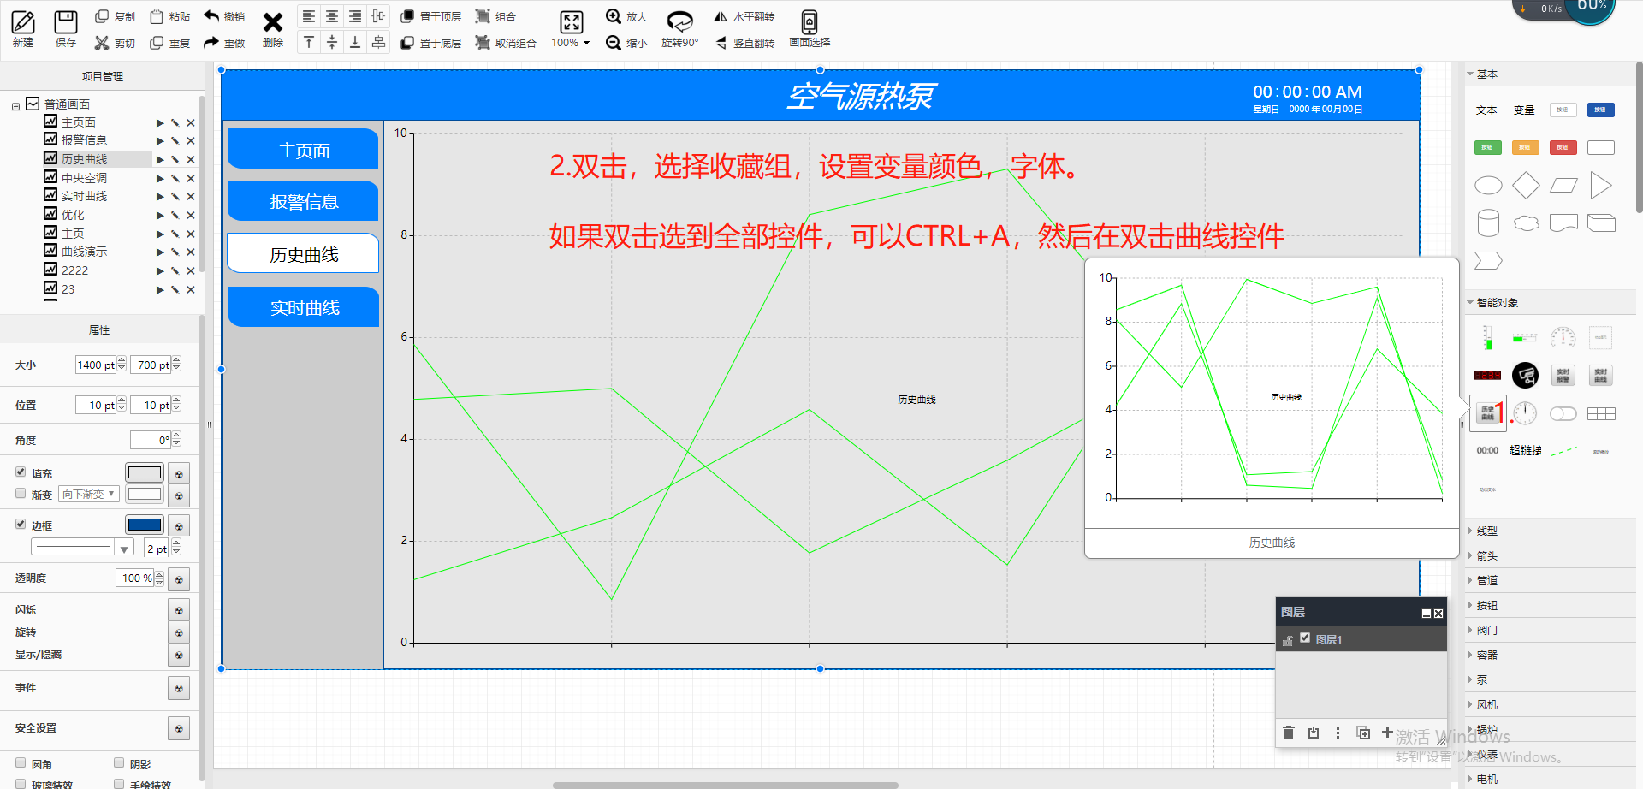The width and height of the screenshot is (1643, 789).
Task: Click the 剪切 (Cut) scissors button
Action: pyautogui.click(x=115, y=43)
